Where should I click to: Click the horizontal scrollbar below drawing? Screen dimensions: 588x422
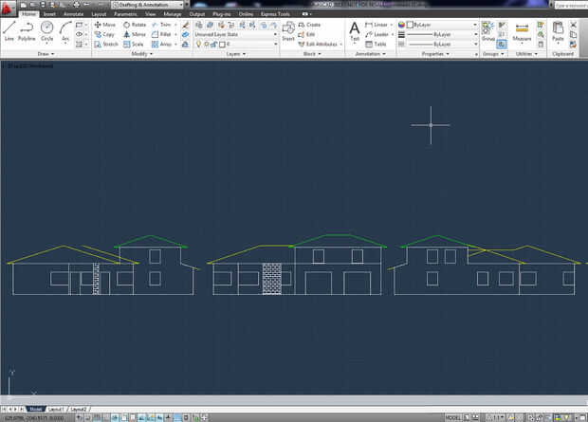[294, 399]
